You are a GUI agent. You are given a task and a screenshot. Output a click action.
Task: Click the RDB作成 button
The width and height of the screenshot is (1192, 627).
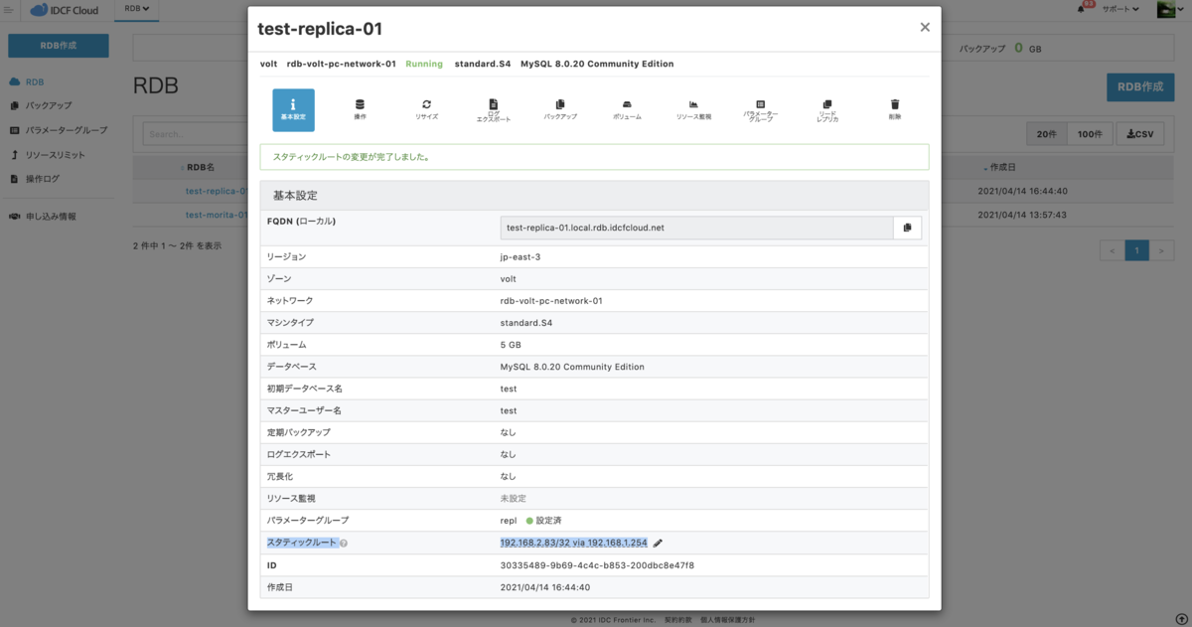[1139, 86]
